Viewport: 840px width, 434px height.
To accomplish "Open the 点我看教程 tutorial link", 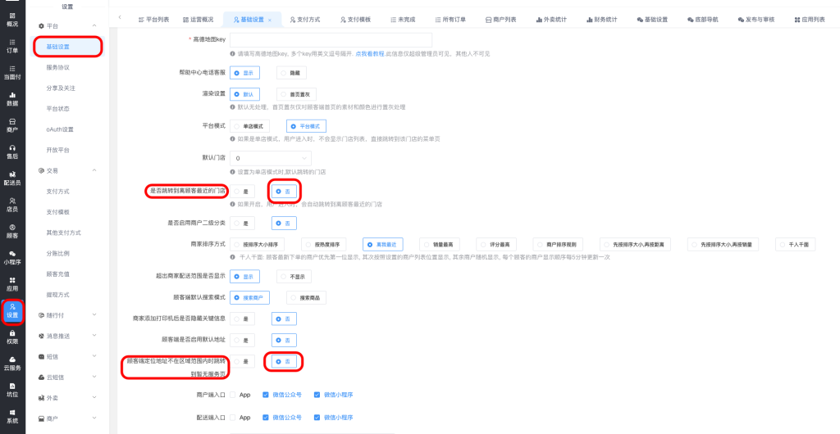I will tap(373, 54).
